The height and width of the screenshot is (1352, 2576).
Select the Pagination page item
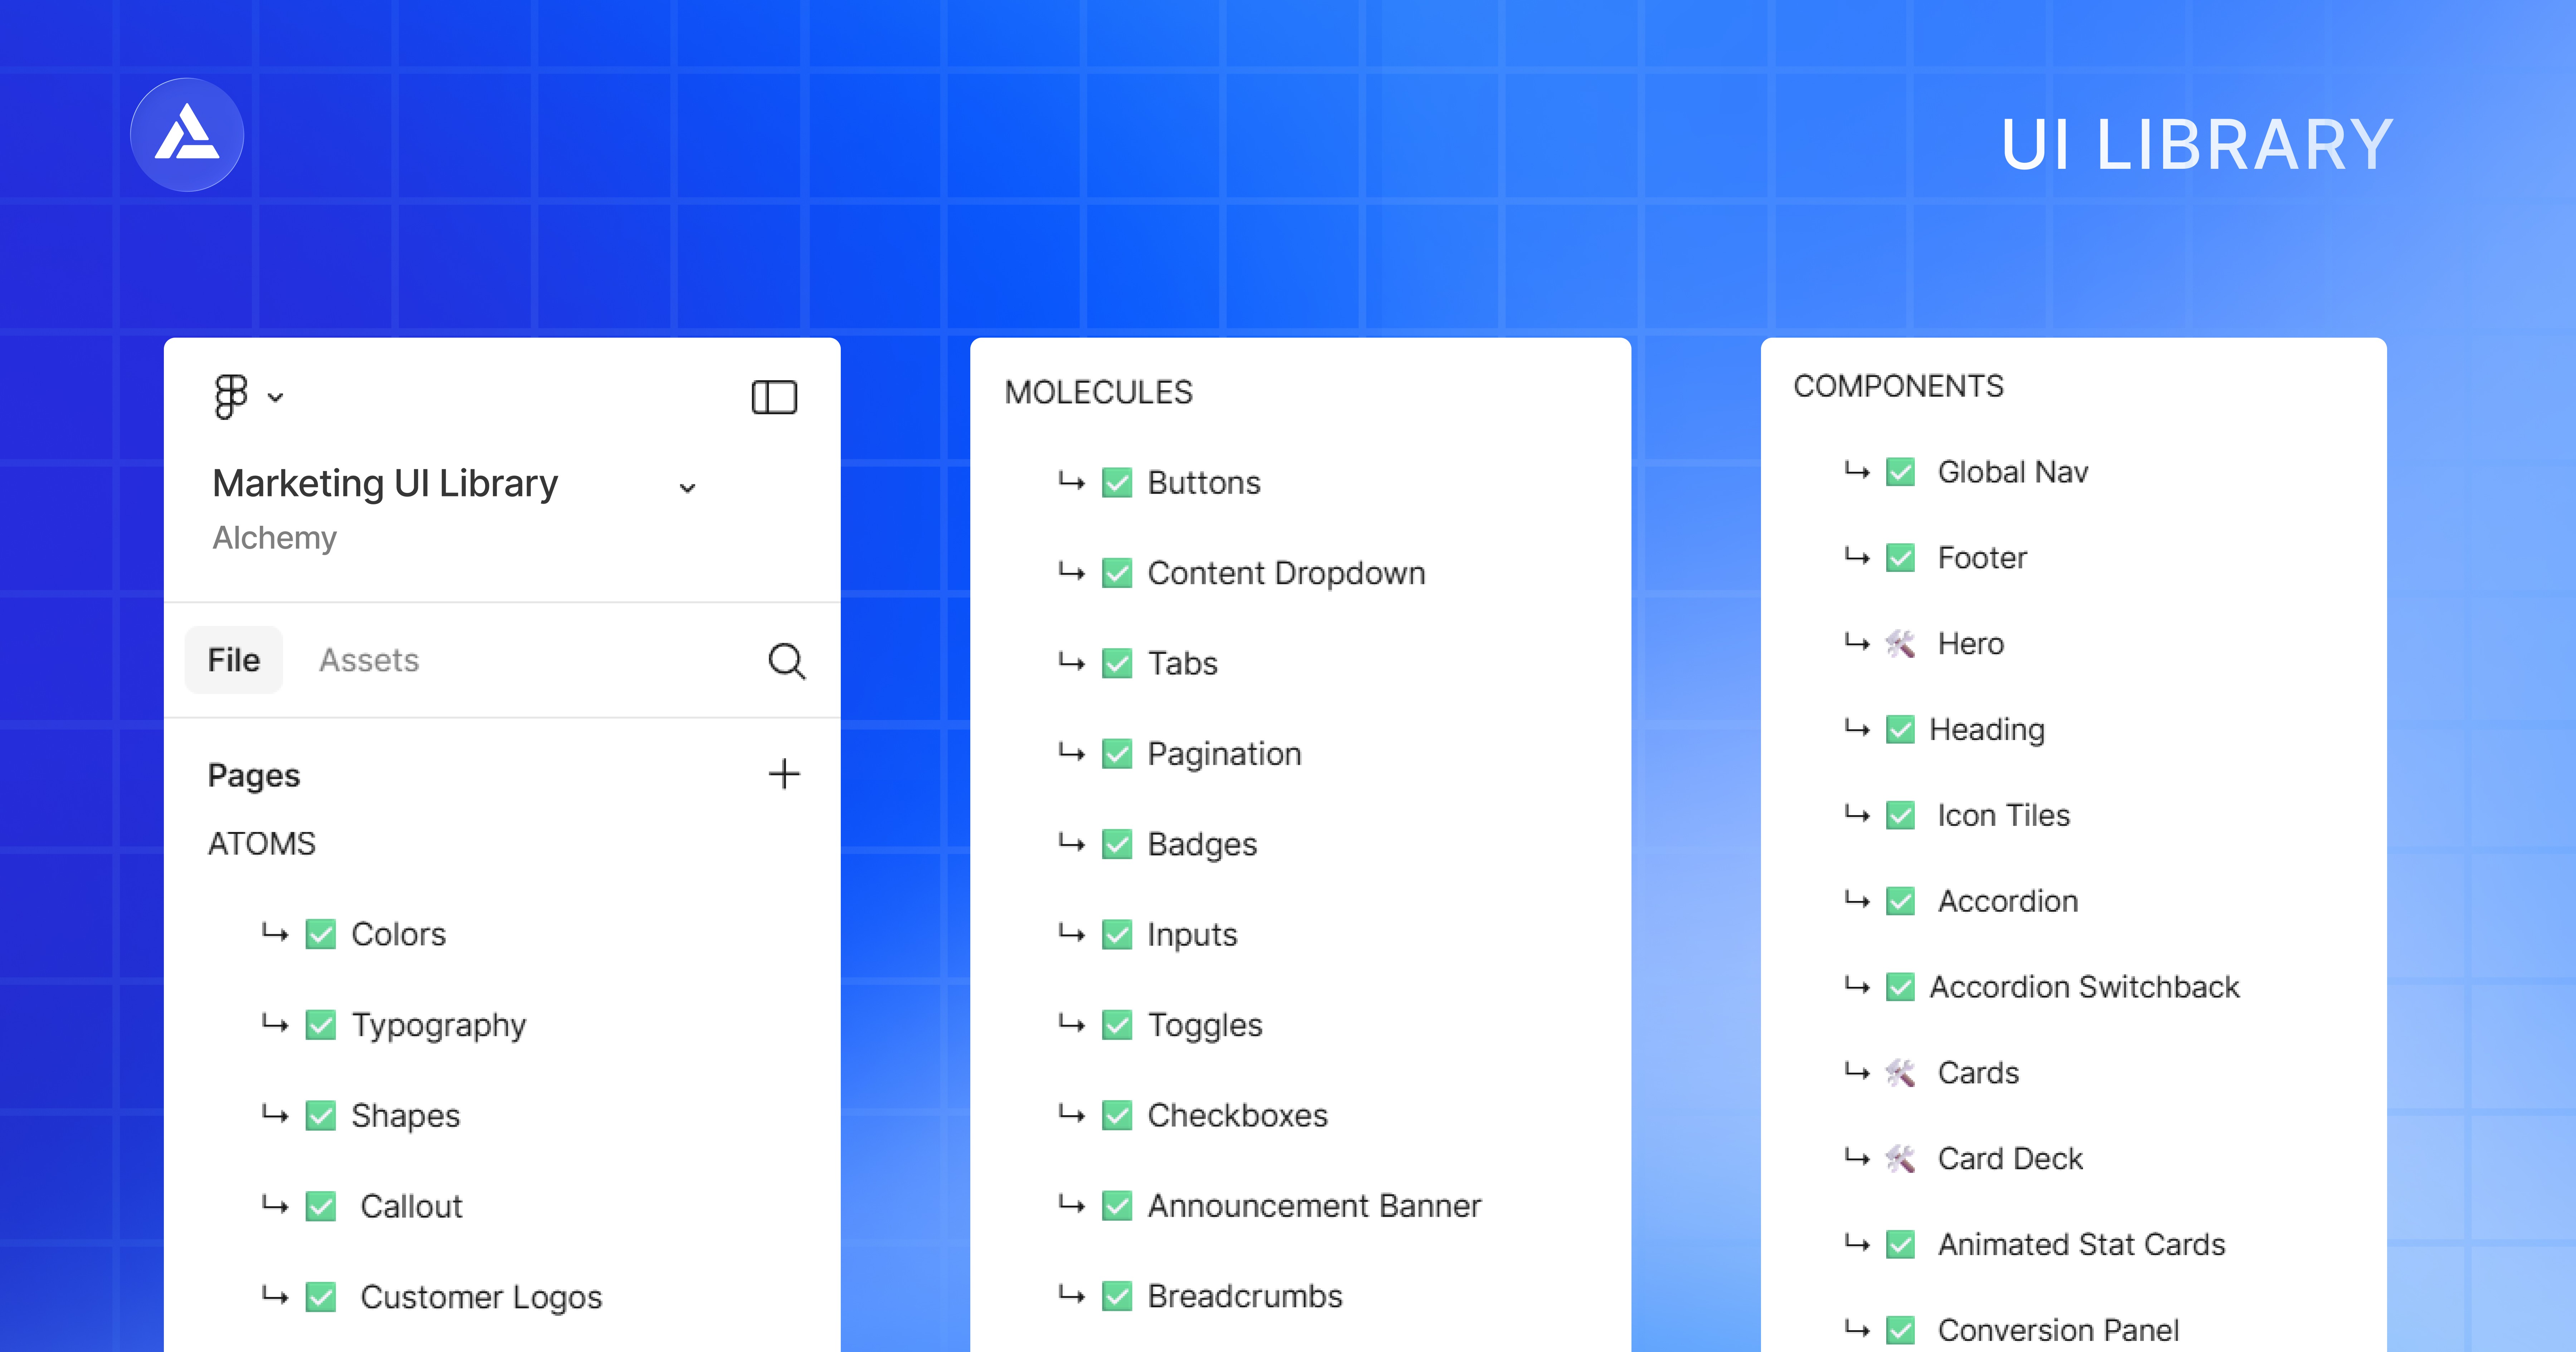1224,754
